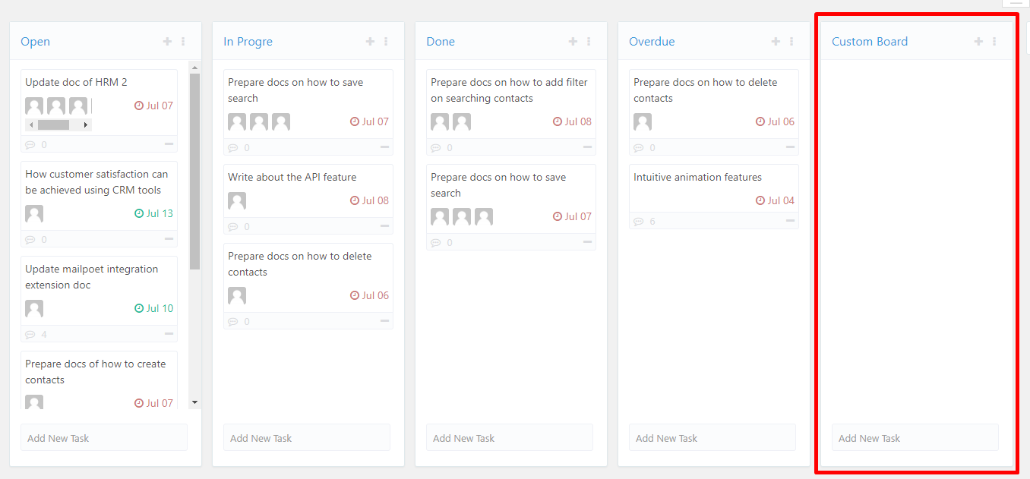Click scroll down arrow in Open column
1030x479 pixels.
[194, 402]
